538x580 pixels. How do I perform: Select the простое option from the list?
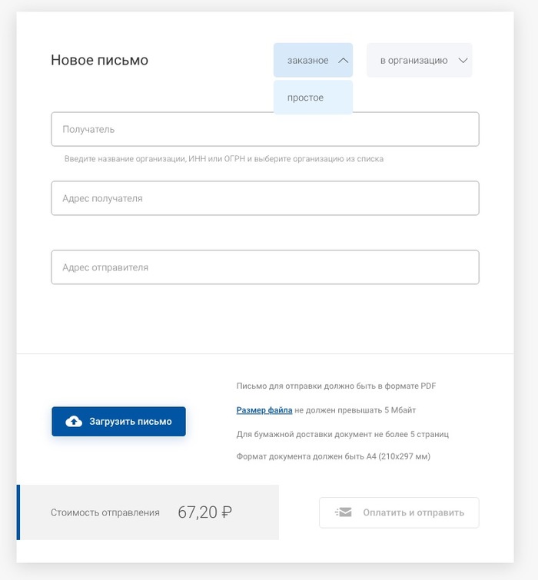(306, 98)
